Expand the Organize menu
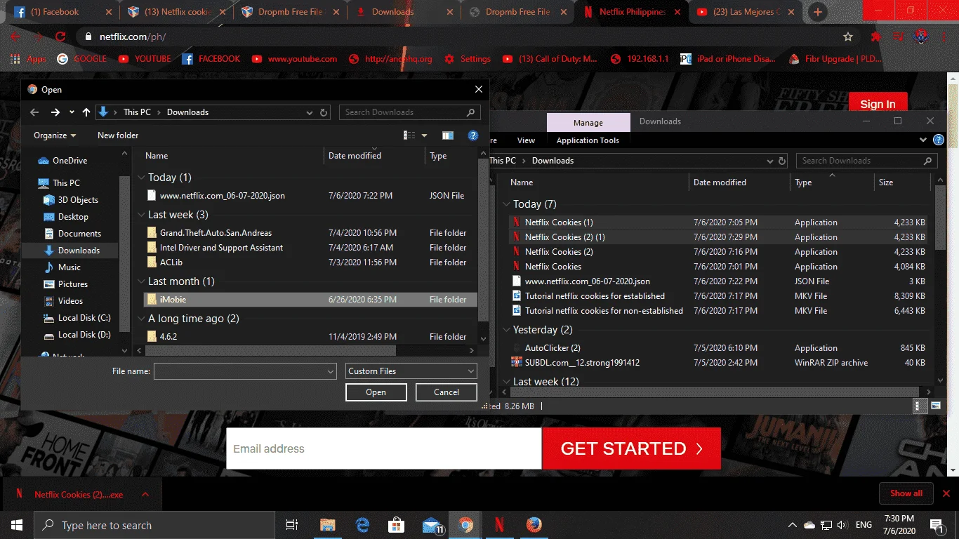 tap(54, 135)
